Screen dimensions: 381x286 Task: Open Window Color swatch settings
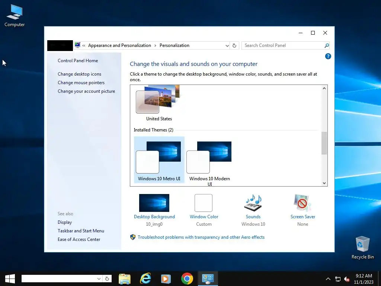(204, 203)
